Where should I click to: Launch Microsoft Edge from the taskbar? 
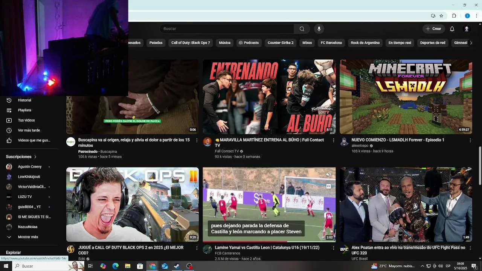[115, 266]
